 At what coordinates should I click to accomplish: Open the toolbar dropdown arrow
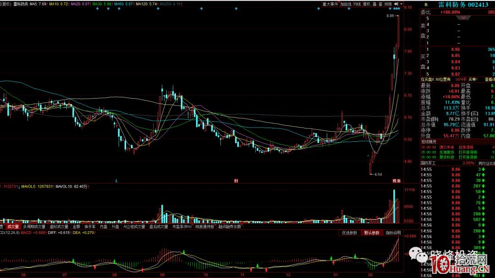pos(401,4)
